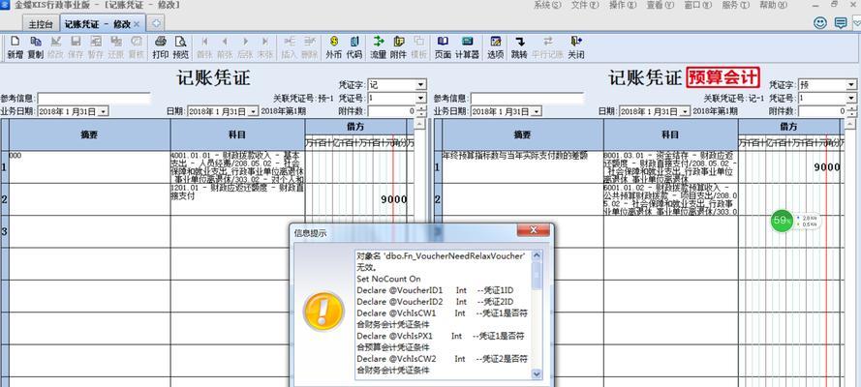The height and width of the screenshot is (387, 861).
Task: Click the dialog message scrollbar down arrow
Action: pos(537,373)
